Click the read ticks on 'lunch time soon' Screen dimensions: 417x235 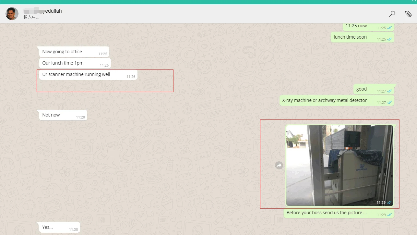[389, 39]
